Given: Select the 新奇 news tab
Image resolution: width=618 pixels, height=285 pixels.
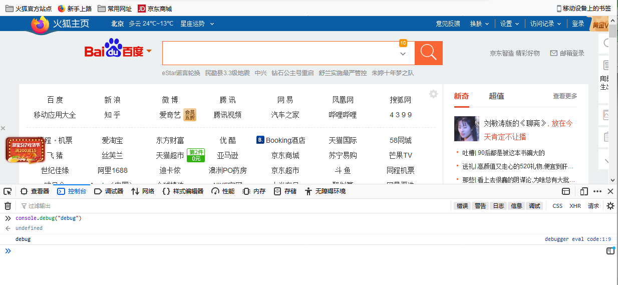Looking at the screenshot, I should point(461,96).
